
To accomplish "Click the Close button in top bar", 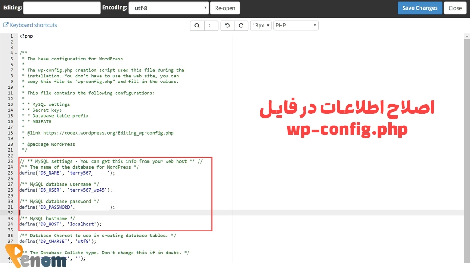I will click(x=455, y=8).
